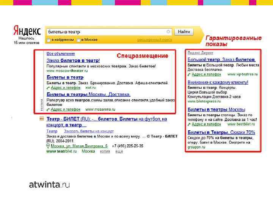Open the ad 'Билеты в Театры. Скидки 70%'
This screenshot has width=273, height=204.
pos(221,132)
